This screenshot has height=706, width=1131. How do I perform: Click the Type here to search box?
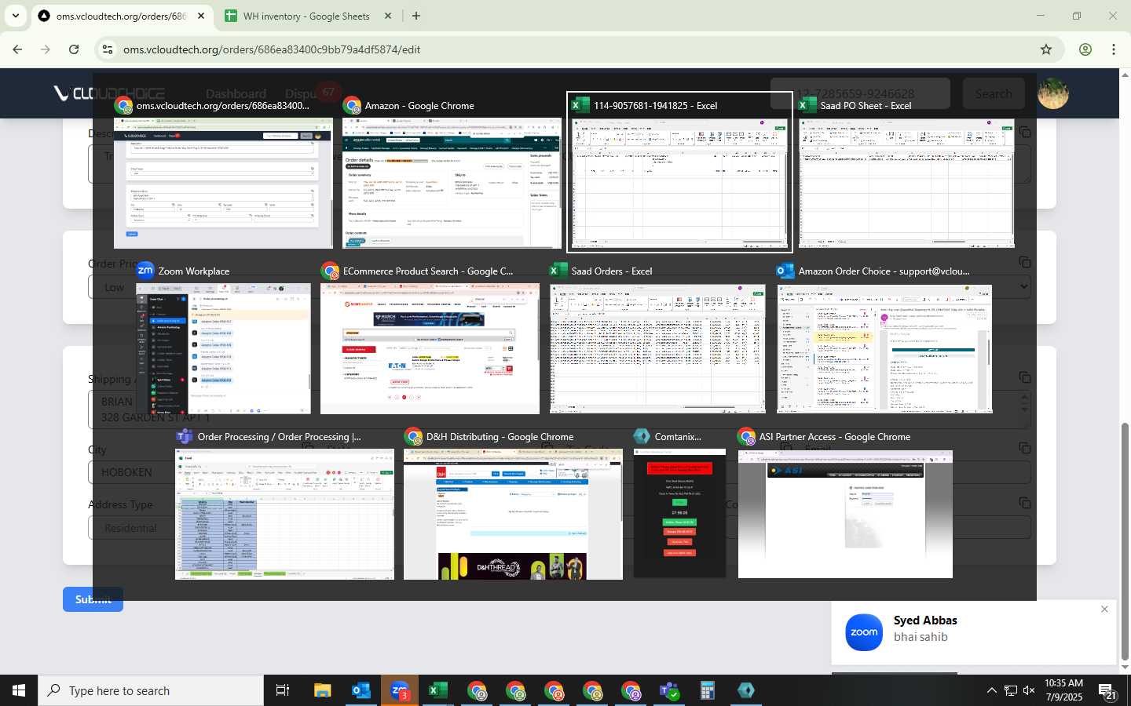coord(151,690)
